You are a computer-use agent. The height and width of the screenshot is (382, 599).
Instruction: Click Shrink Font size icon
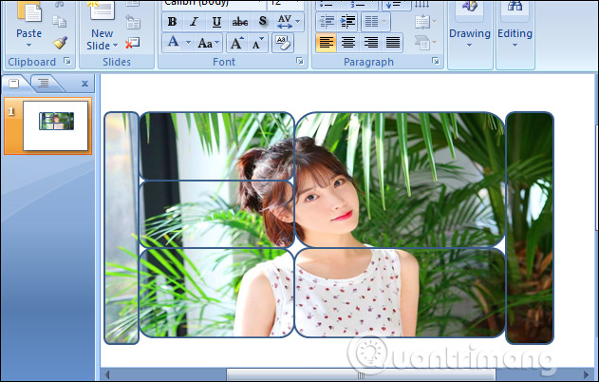pyautogui.click(x=258, y=43)
